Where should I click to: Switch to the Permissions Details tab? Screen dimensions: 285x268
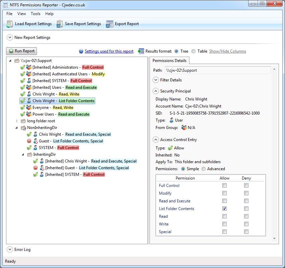click(x=169, y=61)
